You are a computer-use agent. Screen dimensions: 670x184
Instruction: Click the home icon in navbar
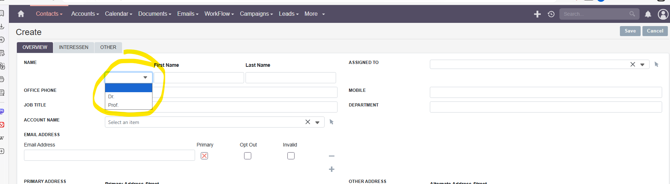tap(21, 14)
